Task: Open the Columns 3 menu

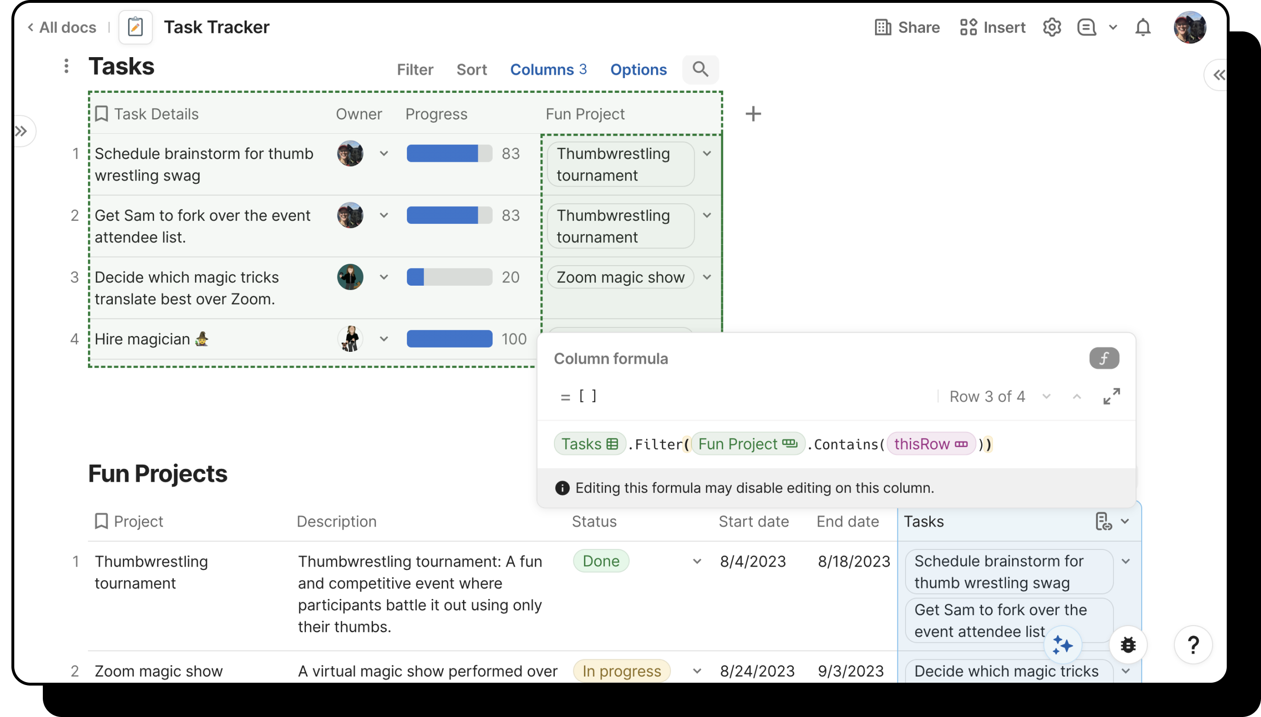Action: click(x=548, y=70)
